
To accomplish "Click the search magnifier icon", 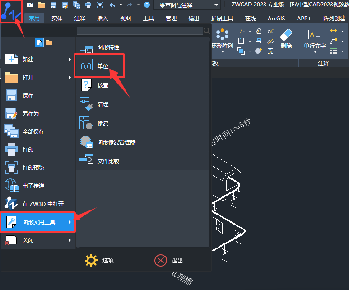I will click(206, 31).
